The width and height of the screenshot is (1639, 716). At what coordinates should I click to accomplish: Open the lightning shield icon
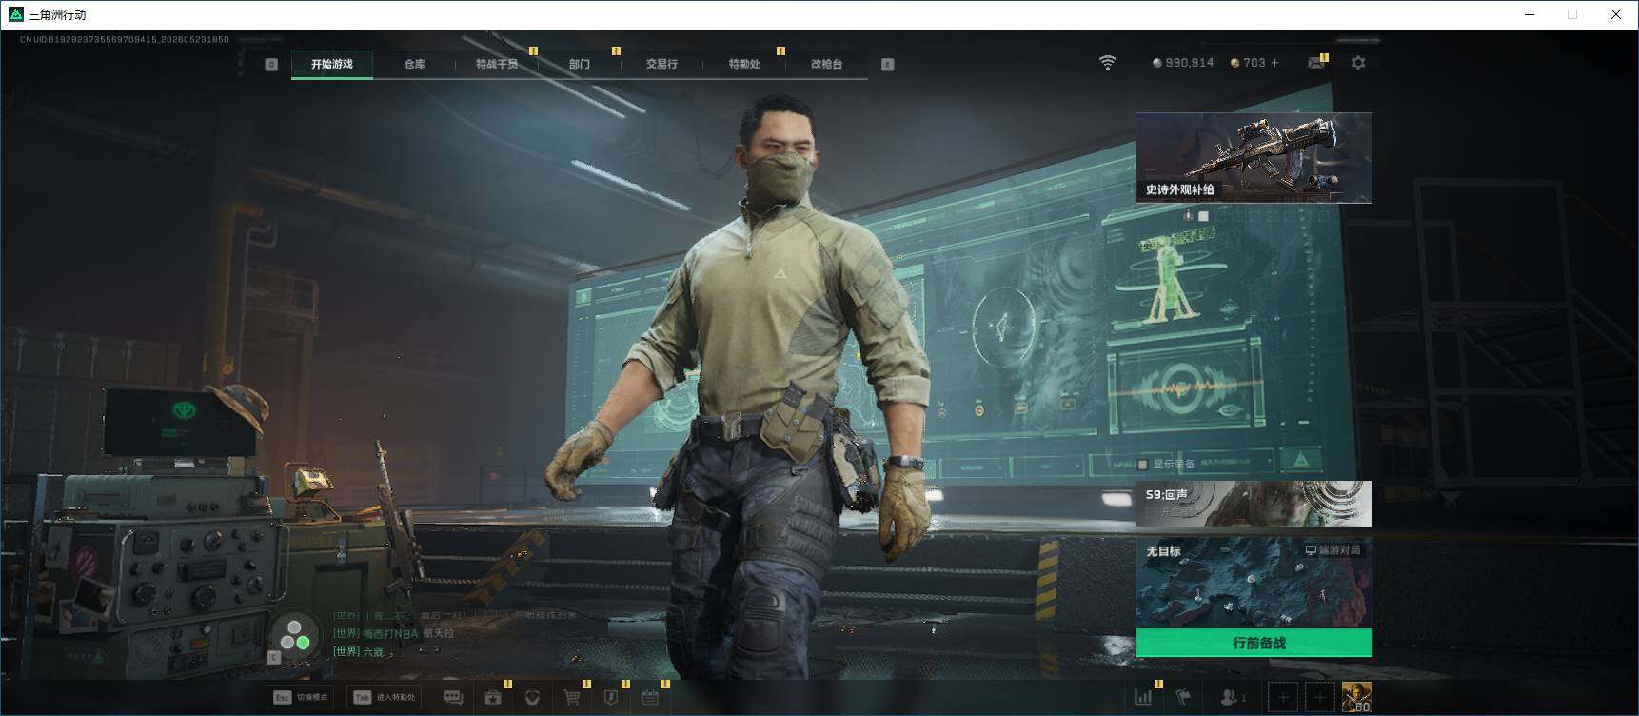pyautogui.click(x=611, y=698)
